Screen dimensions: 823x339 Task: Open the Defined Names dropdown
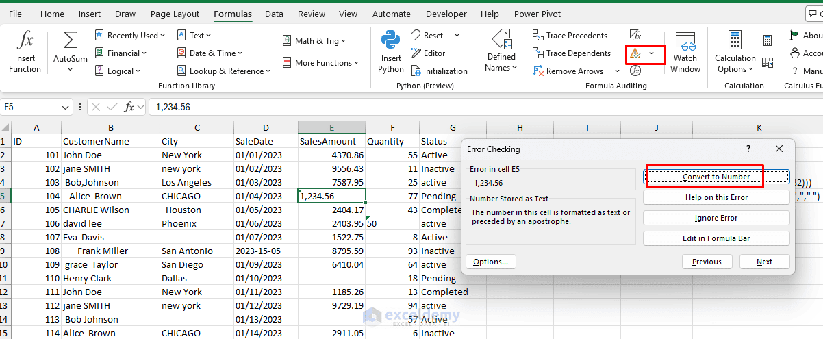(x=501, y=52)
